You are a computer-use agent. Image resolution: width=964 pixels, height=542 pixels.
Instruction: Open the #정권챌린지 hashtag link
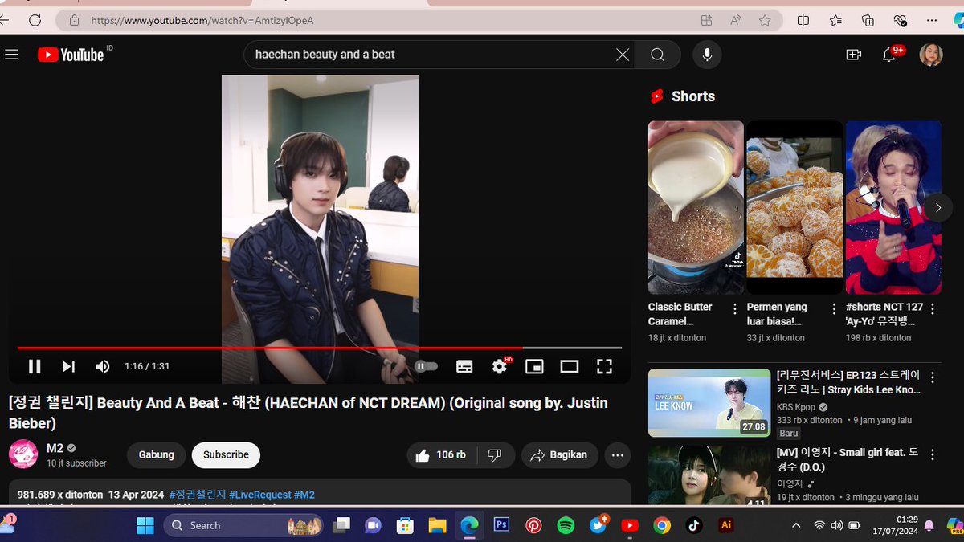point(197,495)
